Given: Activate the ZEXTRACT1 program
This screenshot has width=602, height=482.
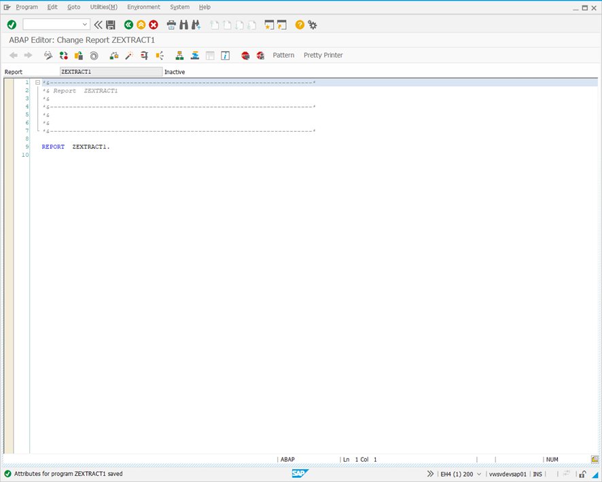Looking at the screenshot, I should (x=63, y=56).
